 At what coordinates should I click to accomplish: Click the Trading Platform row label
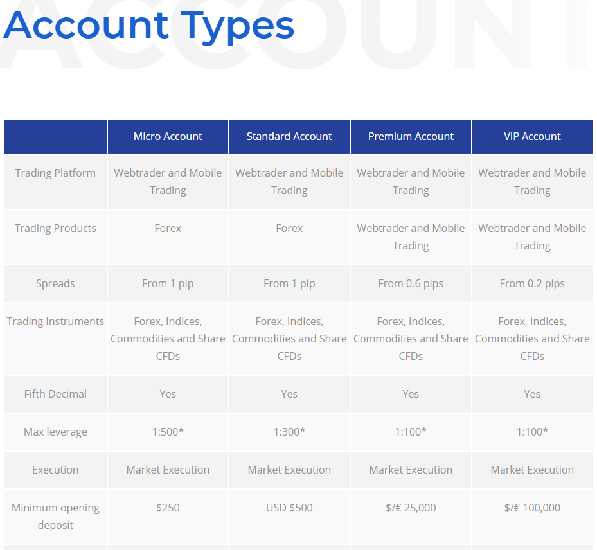pos(55,173)
